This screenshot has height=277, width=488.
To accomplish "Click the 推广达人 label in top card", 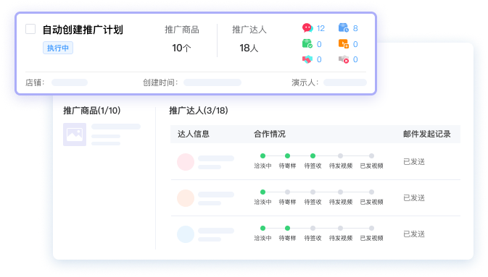I will tap(249, 30).
